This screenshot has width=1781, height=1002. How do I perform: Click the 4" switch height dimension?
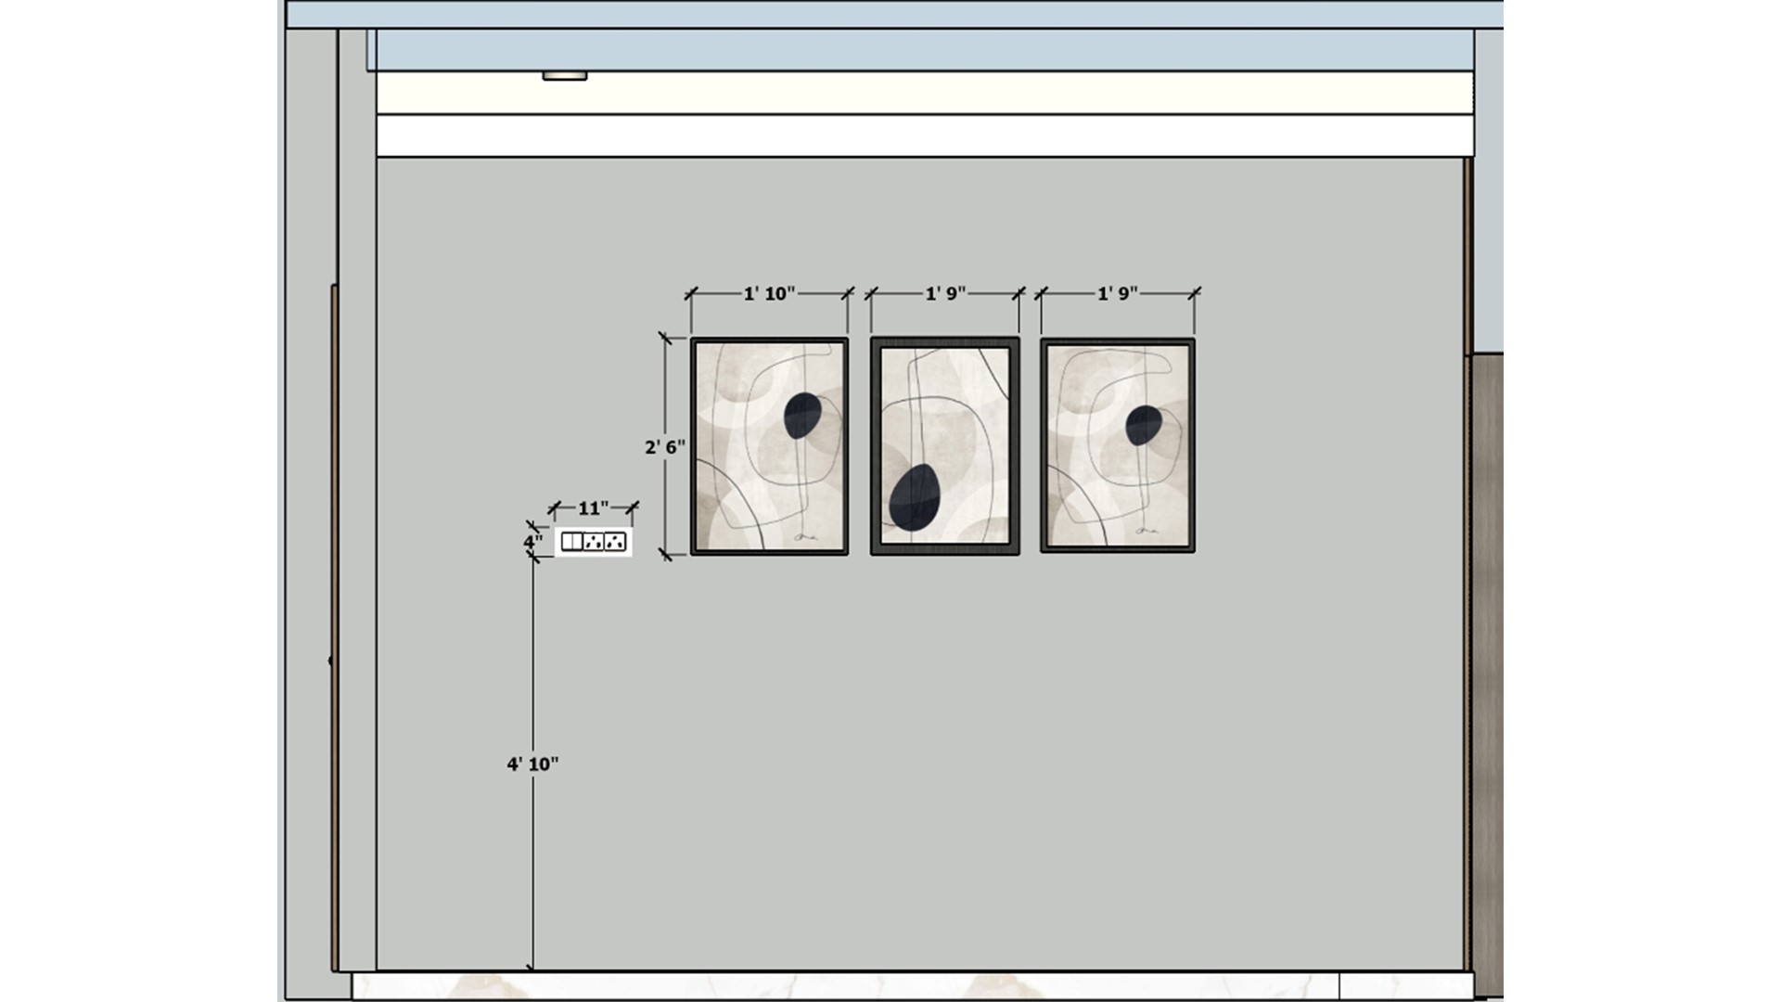(532, 542)
